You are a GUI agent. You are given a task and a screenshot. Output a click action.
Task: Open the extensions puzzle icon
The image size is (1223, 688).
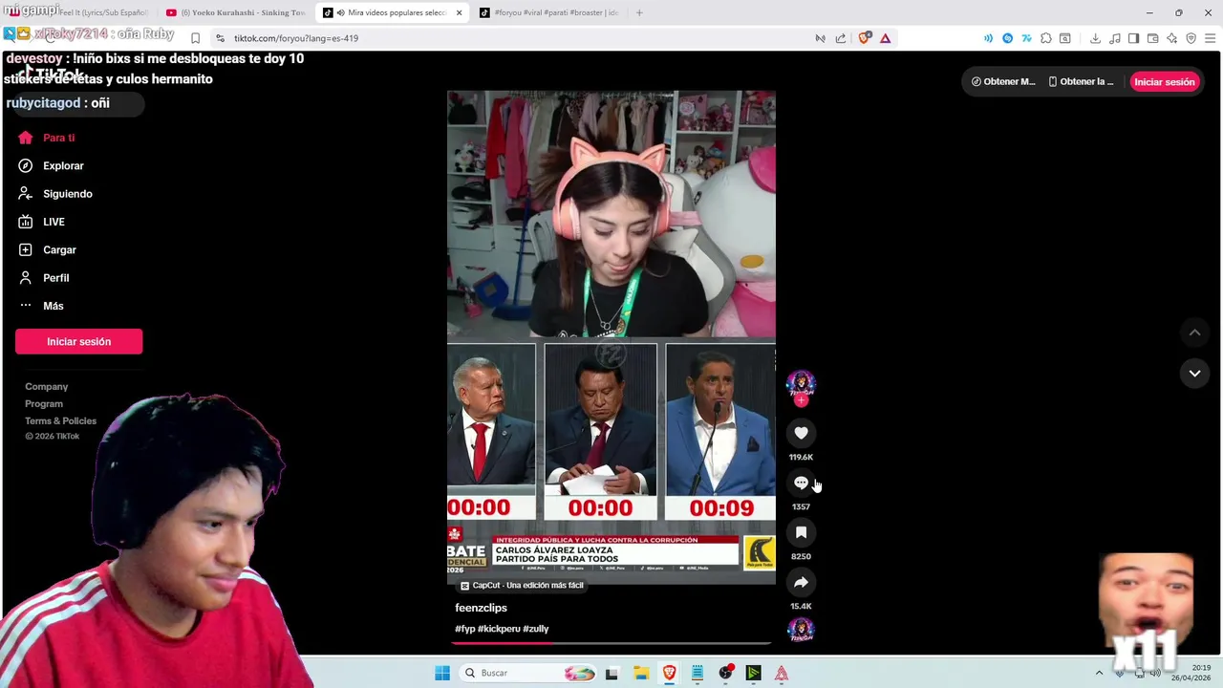click(x=1046, y=38)
